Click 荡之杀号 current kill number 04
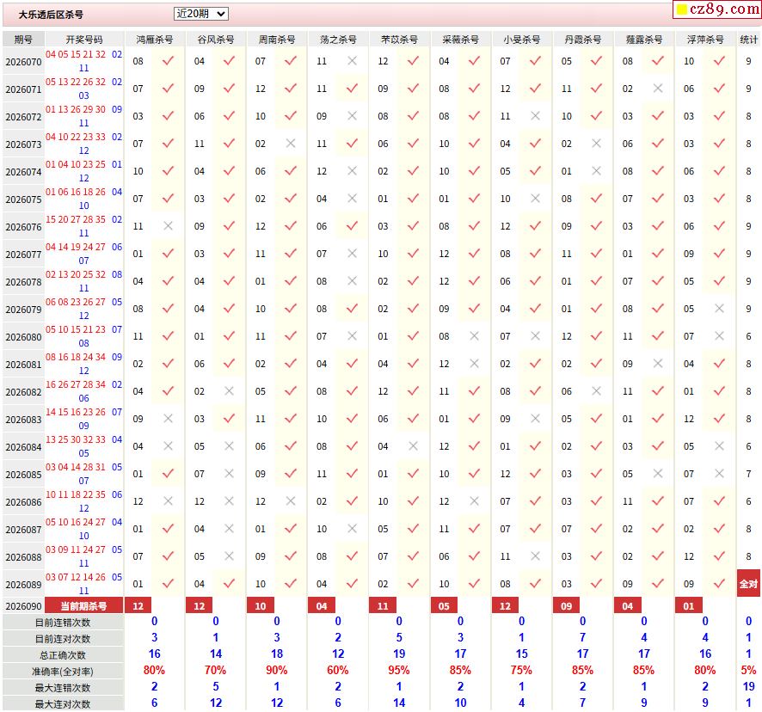 [322, 605]
